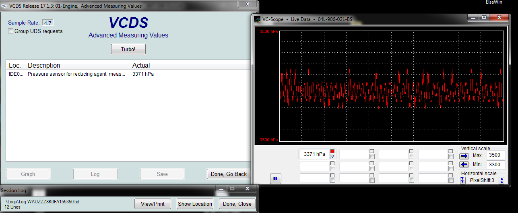Click the Actual value 3371 hPa in the list
The height and width of the screenshot is (213, 518).
click(x=143, y=74)
